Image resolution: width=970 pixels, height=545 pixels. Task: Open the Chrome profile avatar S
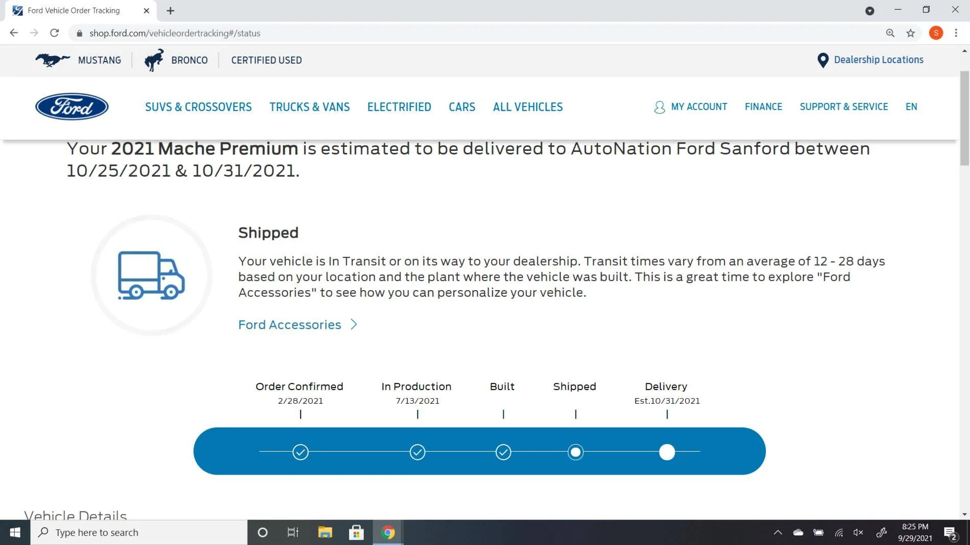936,33
